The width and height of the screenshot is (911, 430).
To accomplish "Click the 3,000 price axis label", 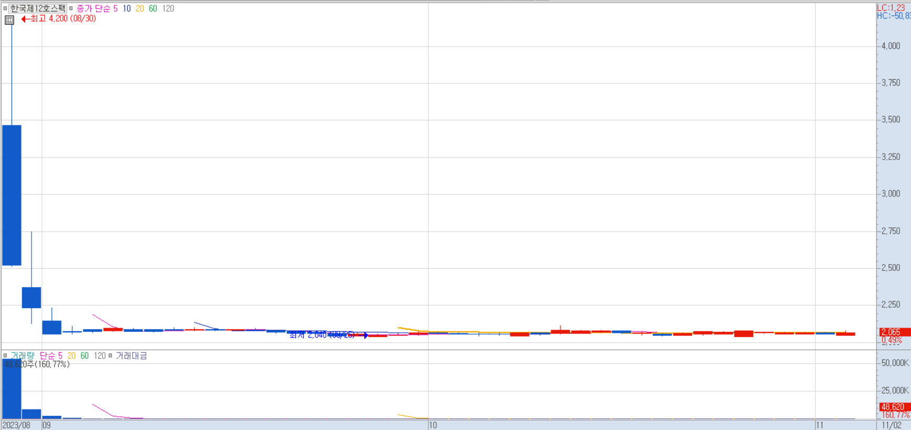I will pyautogui.click(x=890, y=194).
